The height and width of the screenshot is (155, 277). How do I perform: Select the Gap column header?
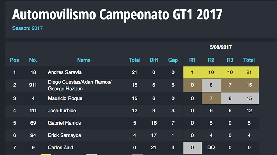pyautogui.click(x=173, y=60)
